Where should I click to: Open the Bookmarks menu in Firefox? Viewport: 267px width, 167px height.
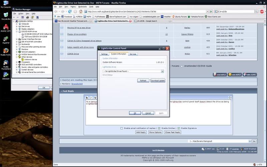[x=82, y=6]
